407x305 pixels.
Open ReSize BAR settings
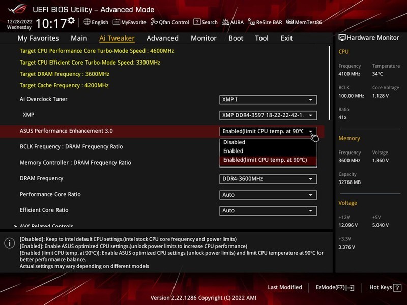pos(269,22)
